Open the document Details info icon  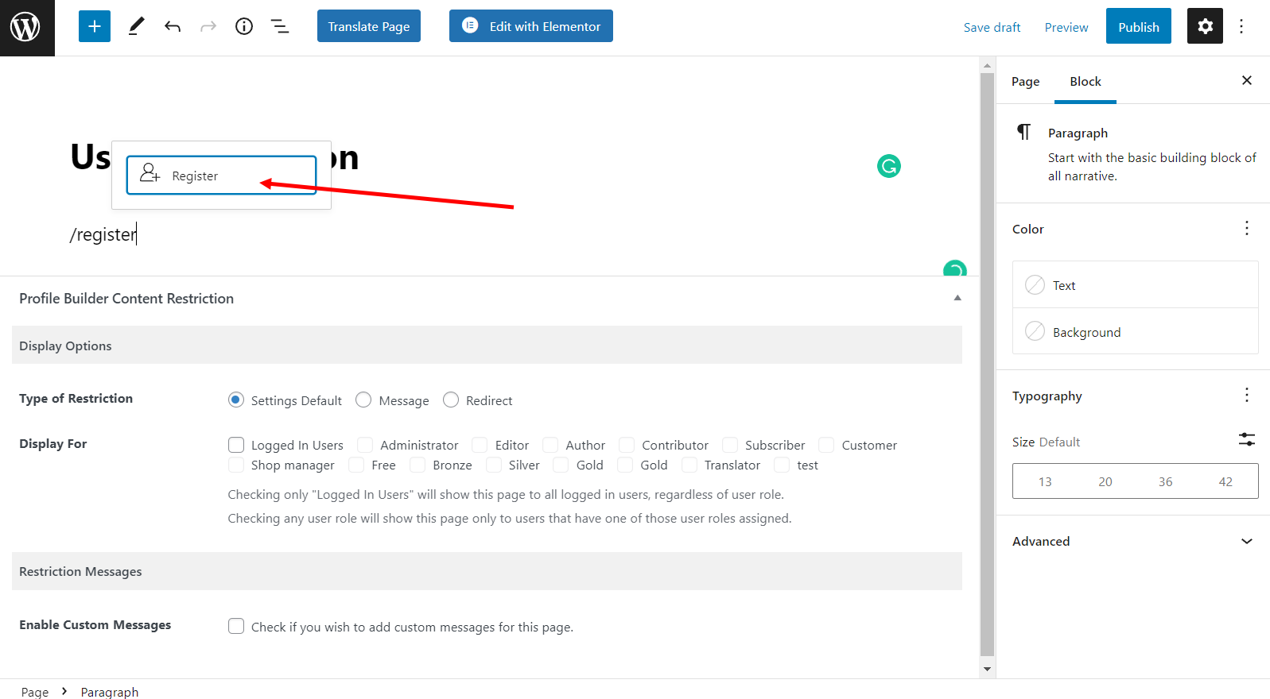(x=244, y=26)
